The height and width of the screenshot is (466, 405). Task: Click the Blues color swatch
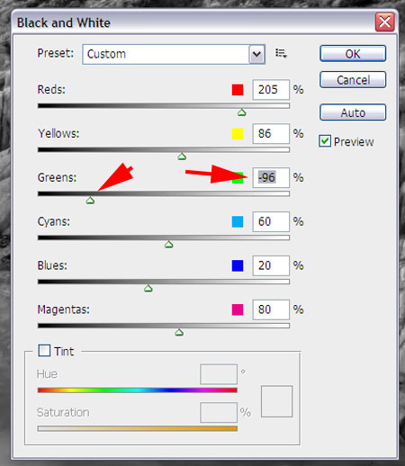point(238,265)
